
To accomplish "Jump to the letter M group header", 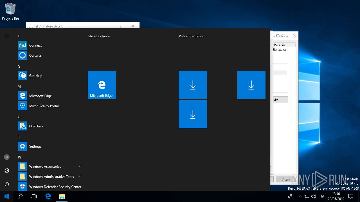I will [19, 87].
